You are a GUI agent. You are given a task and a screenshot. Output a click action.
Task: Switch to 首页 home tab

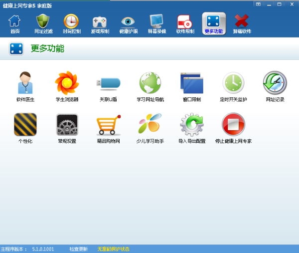pyautogui.click(x=15, y=23)
